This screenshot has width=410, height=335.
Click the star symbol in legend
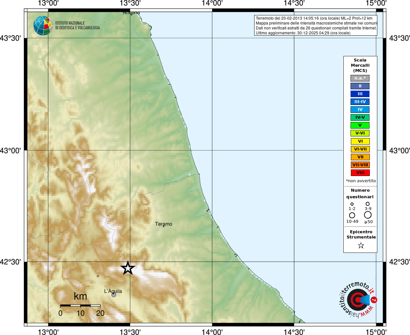361,245
